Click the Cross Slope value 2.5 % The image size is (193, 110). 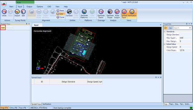click(x=186, y=50)
